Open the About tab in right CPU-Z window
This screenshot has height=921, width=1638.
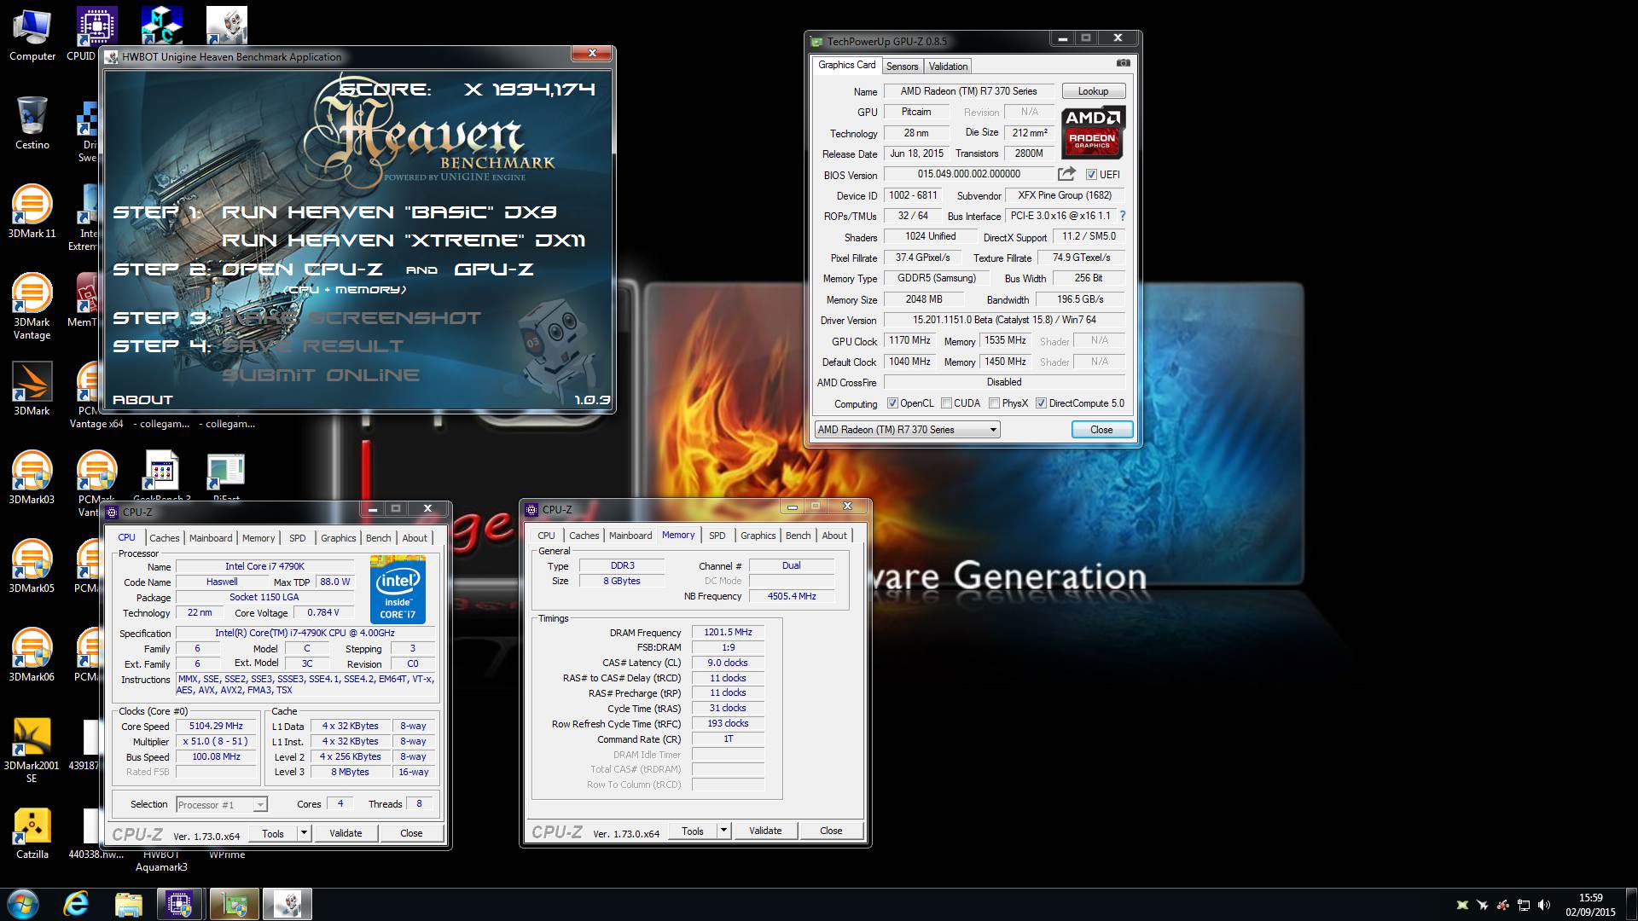click(834, 536)
